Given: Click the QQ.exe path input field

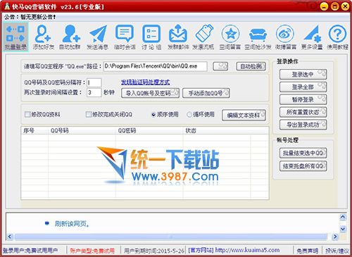Looking at the screenshot, I should (156, 66).
